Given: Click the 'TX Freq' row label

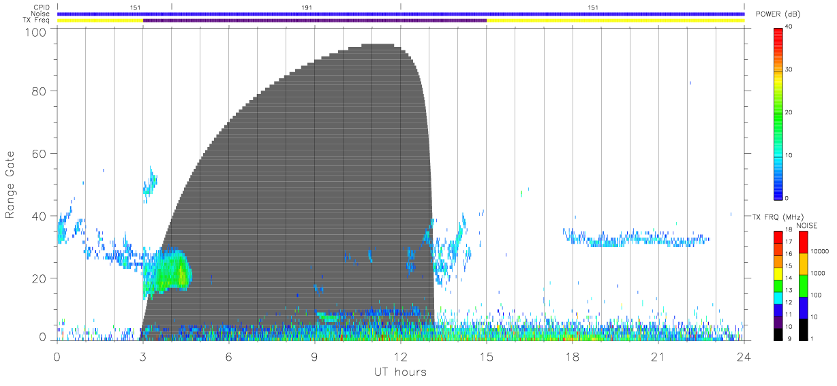Looking at the screenshot, I should 36,20.
